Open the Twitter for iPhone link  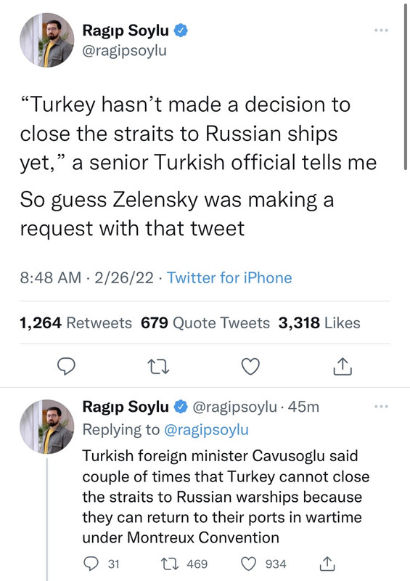click(x=229, y=277)
